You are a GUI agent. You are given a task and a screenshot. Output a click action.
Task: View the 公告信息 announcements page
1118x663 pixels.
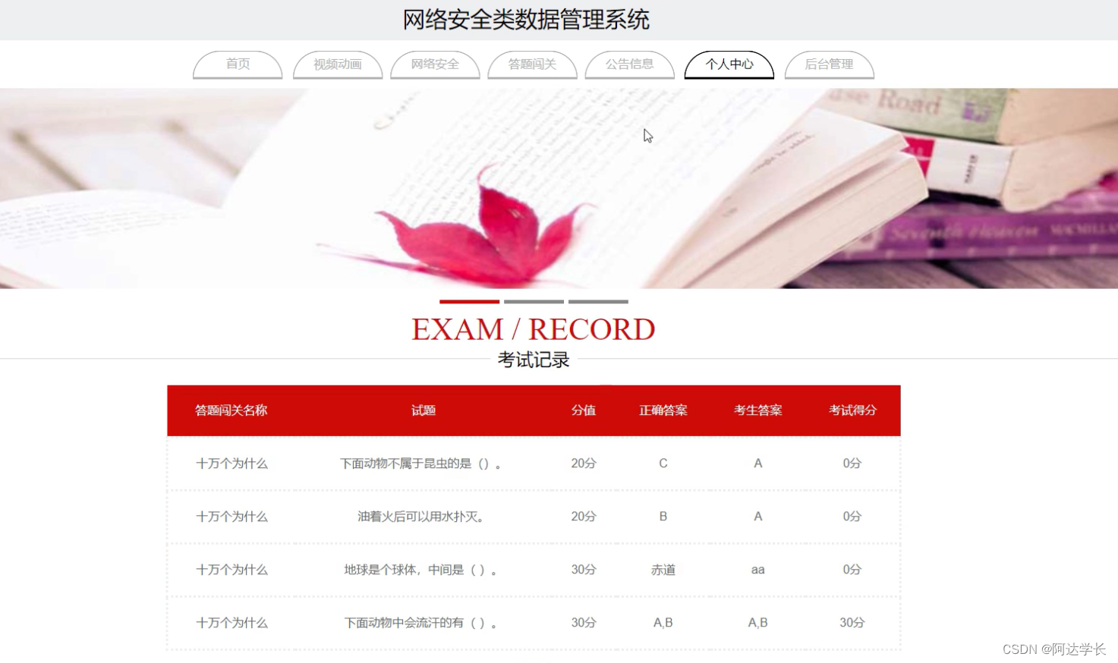tap(629, 64)
